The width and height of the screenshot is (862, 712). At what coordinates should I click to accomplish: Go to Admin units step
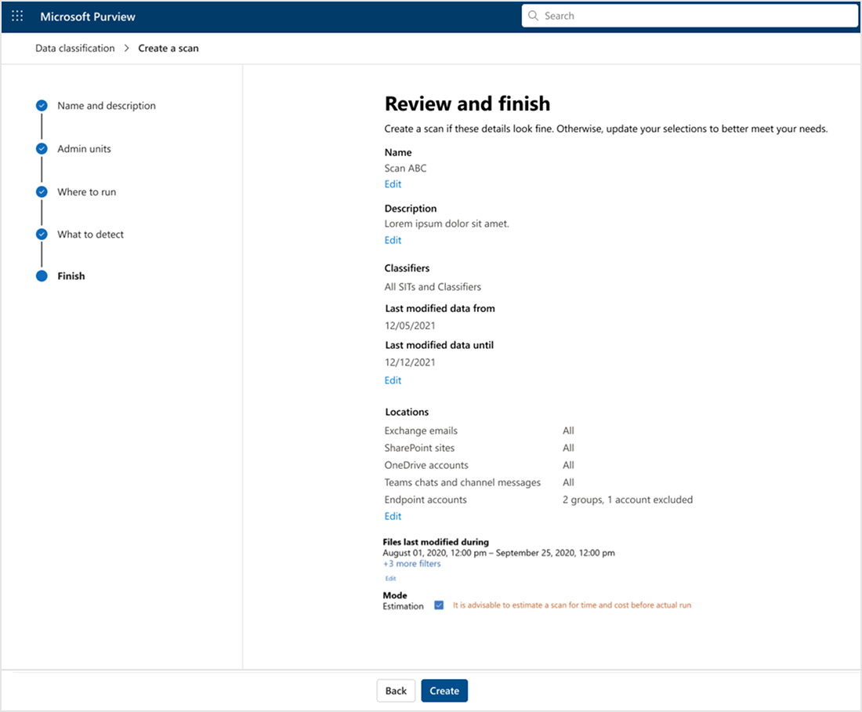point(84,148)
